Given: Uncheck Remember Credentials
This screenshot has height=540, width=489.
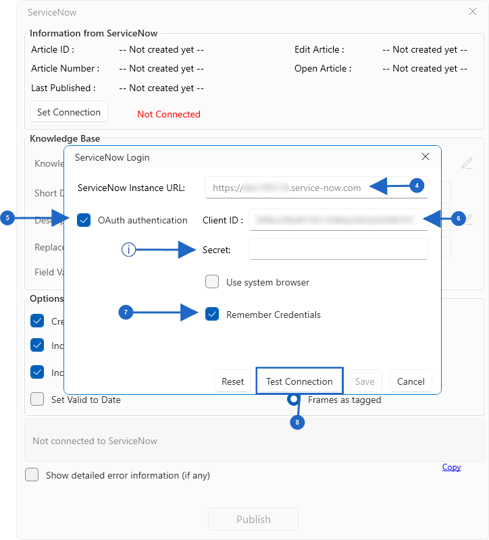Looking at the screenshot, I should [212, 315].
